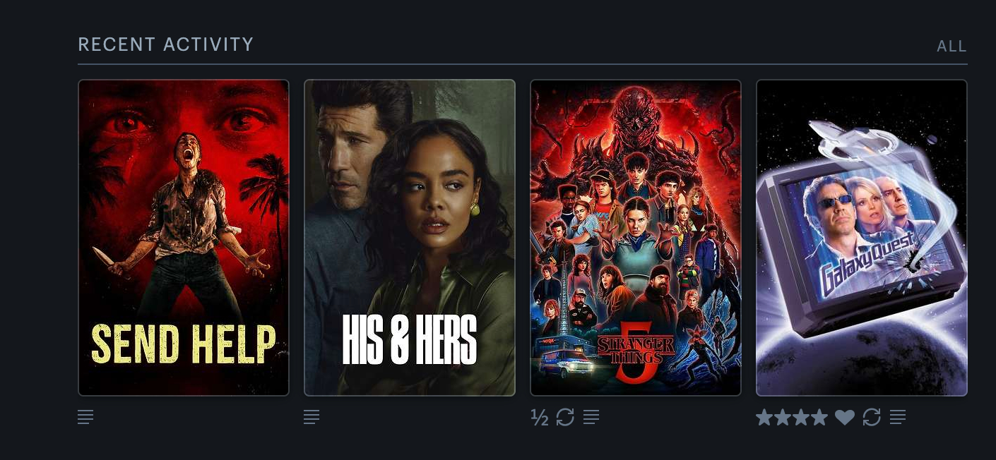
Task: Open the review icon under Send Help
Action: [x=85, y=417]
